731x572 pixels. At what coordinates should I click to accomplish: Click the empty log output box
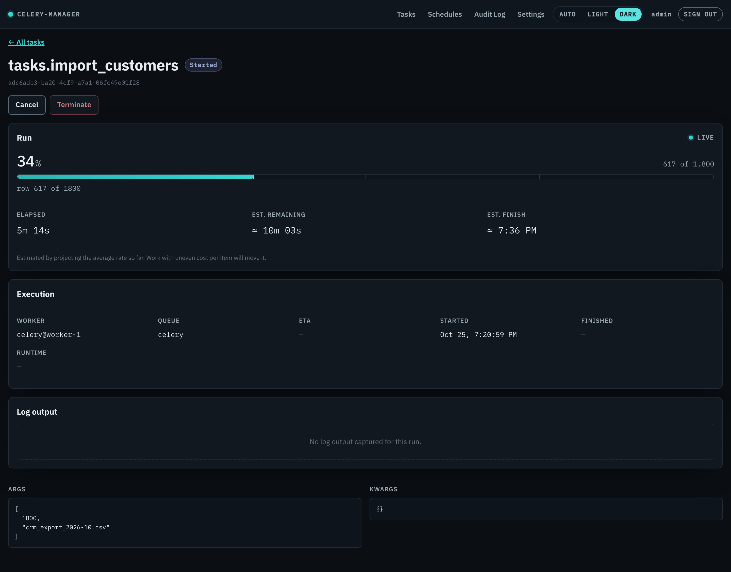365,442
